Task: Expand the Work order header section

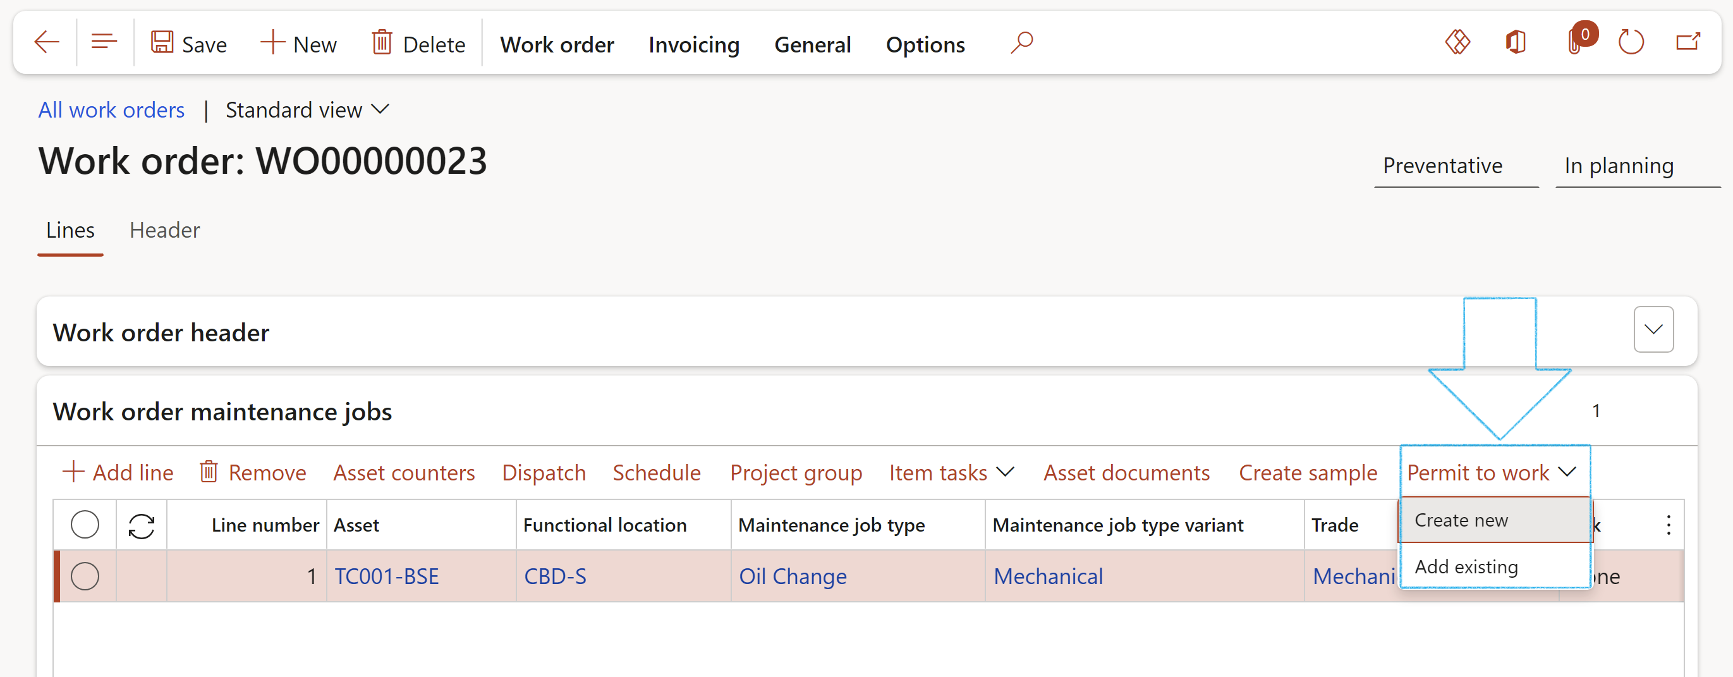Action: [1653, 330]
